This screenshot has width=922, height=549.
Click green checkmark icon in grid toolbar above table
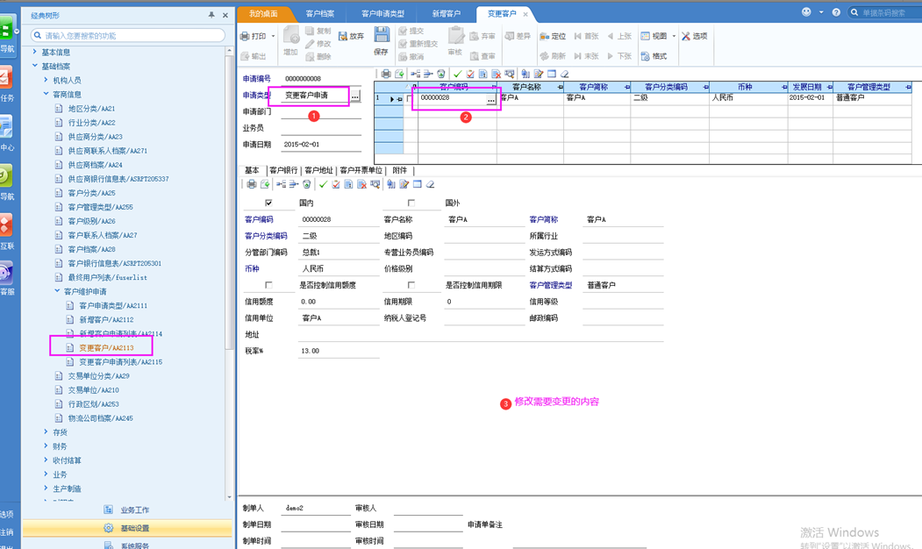point(457,74)
